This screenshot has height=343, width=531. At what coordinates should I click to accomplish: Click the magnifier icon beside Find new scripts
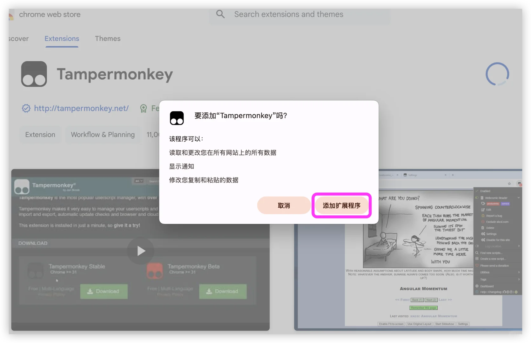tap(477, 253)
